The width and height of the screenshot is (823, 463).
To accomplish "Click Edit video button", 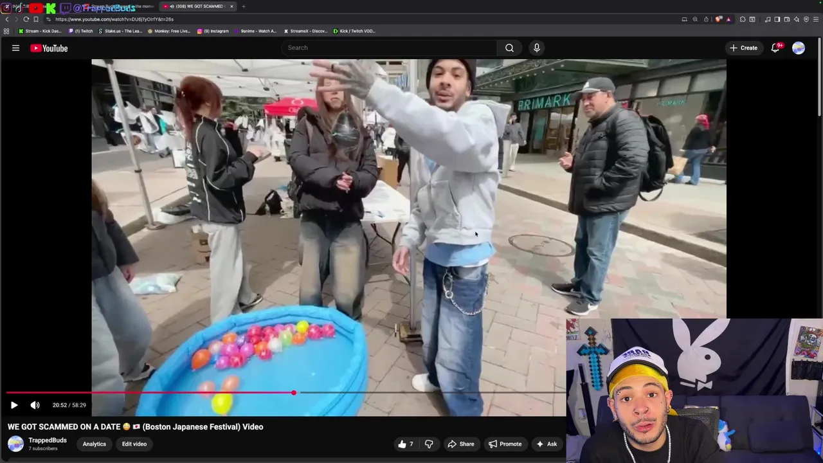I will coord(134,444).
